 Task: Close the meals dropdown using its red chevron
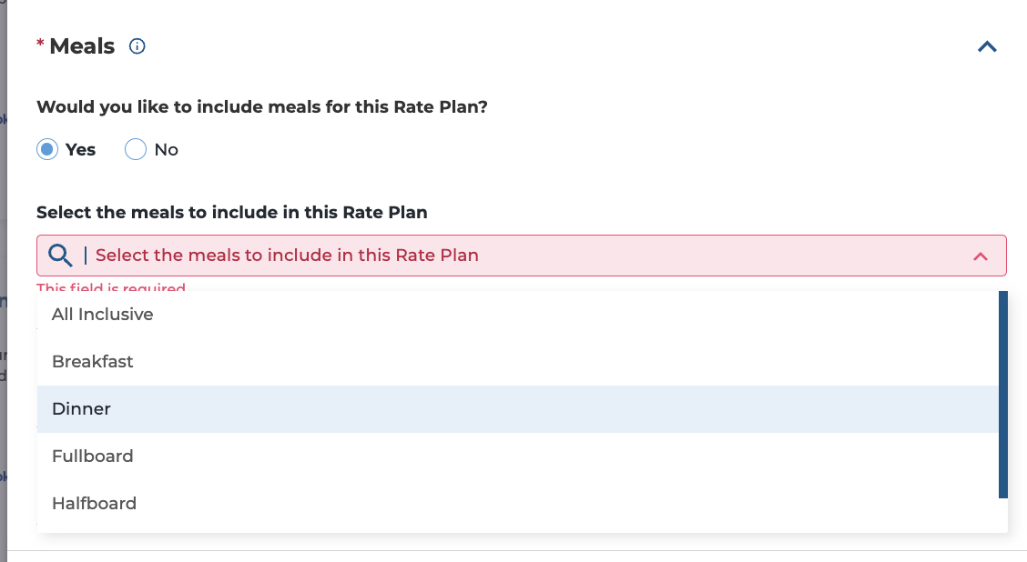coord(981,256)
